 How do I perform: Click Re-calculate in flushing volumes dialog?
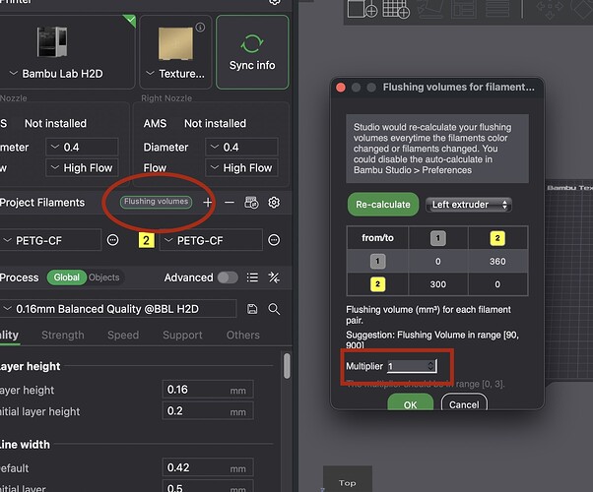[x=383, y=205]
